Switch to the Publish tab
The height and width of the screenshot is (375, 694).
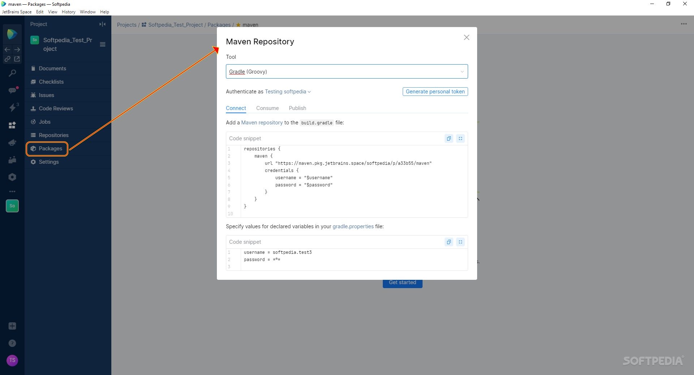297,108
